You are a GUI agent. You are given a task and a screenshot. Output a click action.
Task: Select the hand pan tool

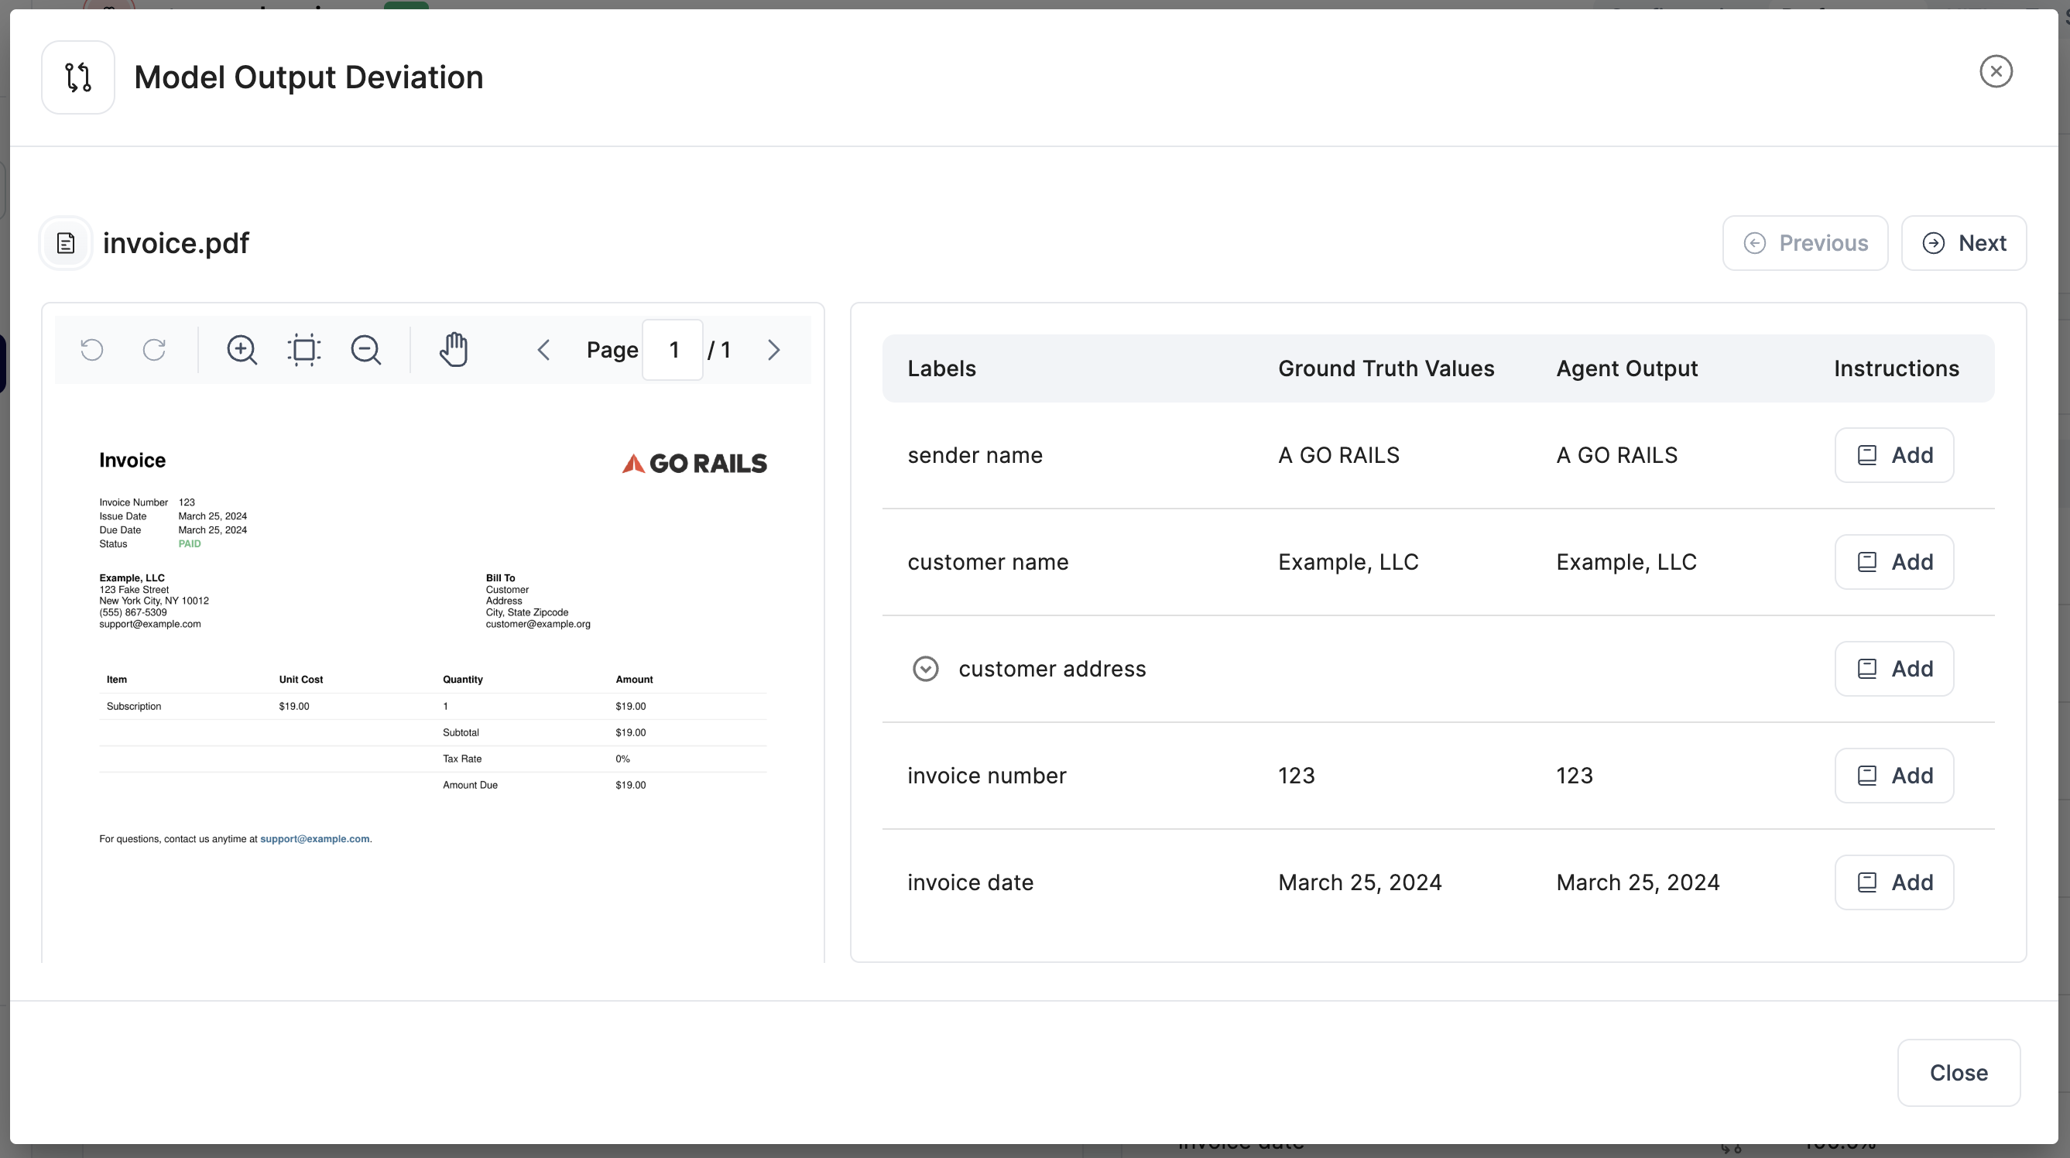(454, 350)
